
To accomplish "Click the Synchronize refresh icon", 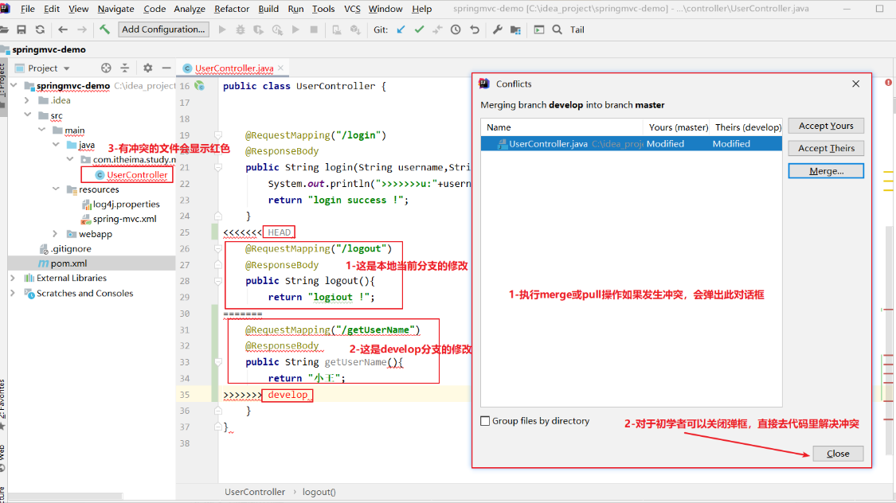I will pyautogui.click(x=40, y=29).
